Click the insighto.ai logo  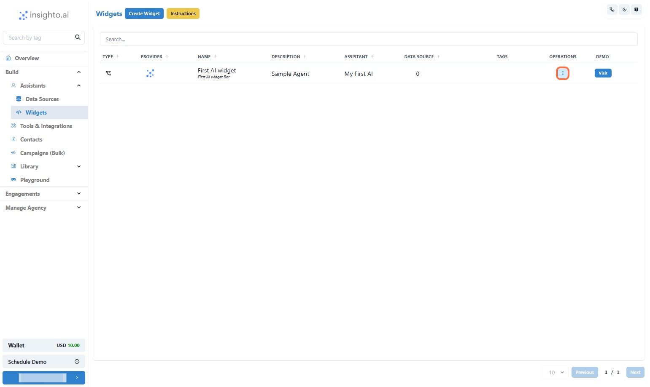point(44,15)
